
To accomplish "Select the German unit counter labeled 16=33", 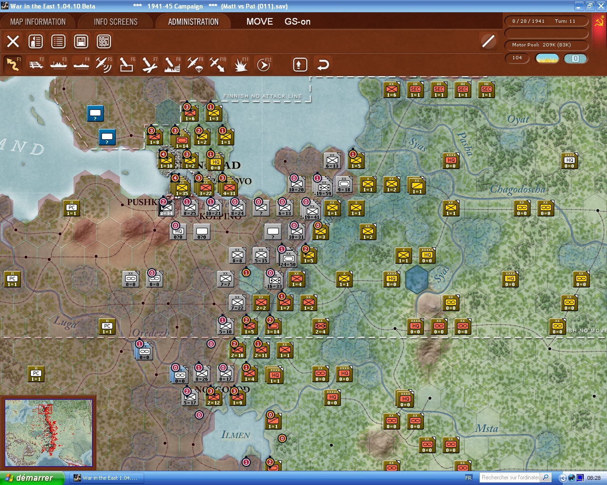I will pyautogui.click(x=274, y=280).
